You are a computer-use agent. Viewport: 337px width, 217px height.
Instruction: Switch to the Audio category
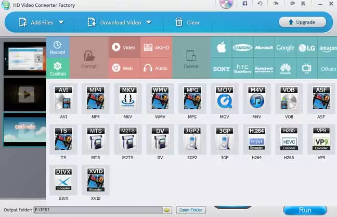pyautogui.click(x=155, y=68)
